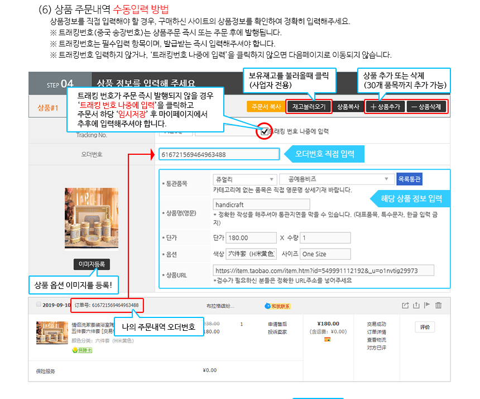Click the trash delete icon for the order
The image size is (480, 399).
coord(438,305)
